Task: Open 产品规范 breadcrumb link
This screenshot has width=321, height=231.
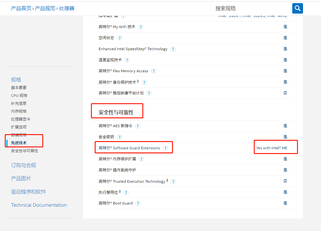Action: (x=45, y=8)
